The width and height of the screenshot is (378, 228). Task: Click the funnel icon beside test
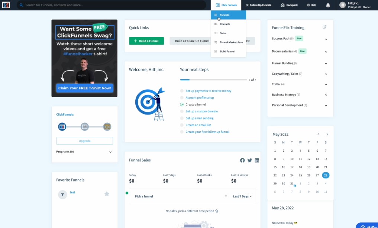coord(62,195)
